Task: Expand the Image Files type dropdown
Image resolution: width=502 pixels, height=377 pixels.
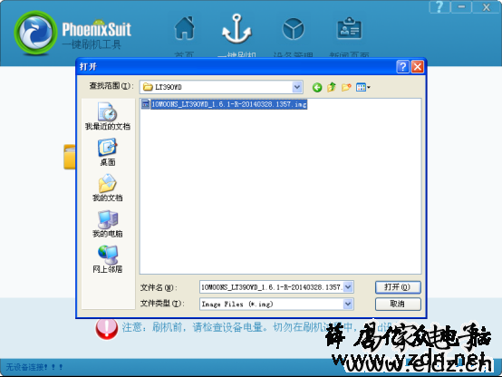Action: [x=348, y=304]
